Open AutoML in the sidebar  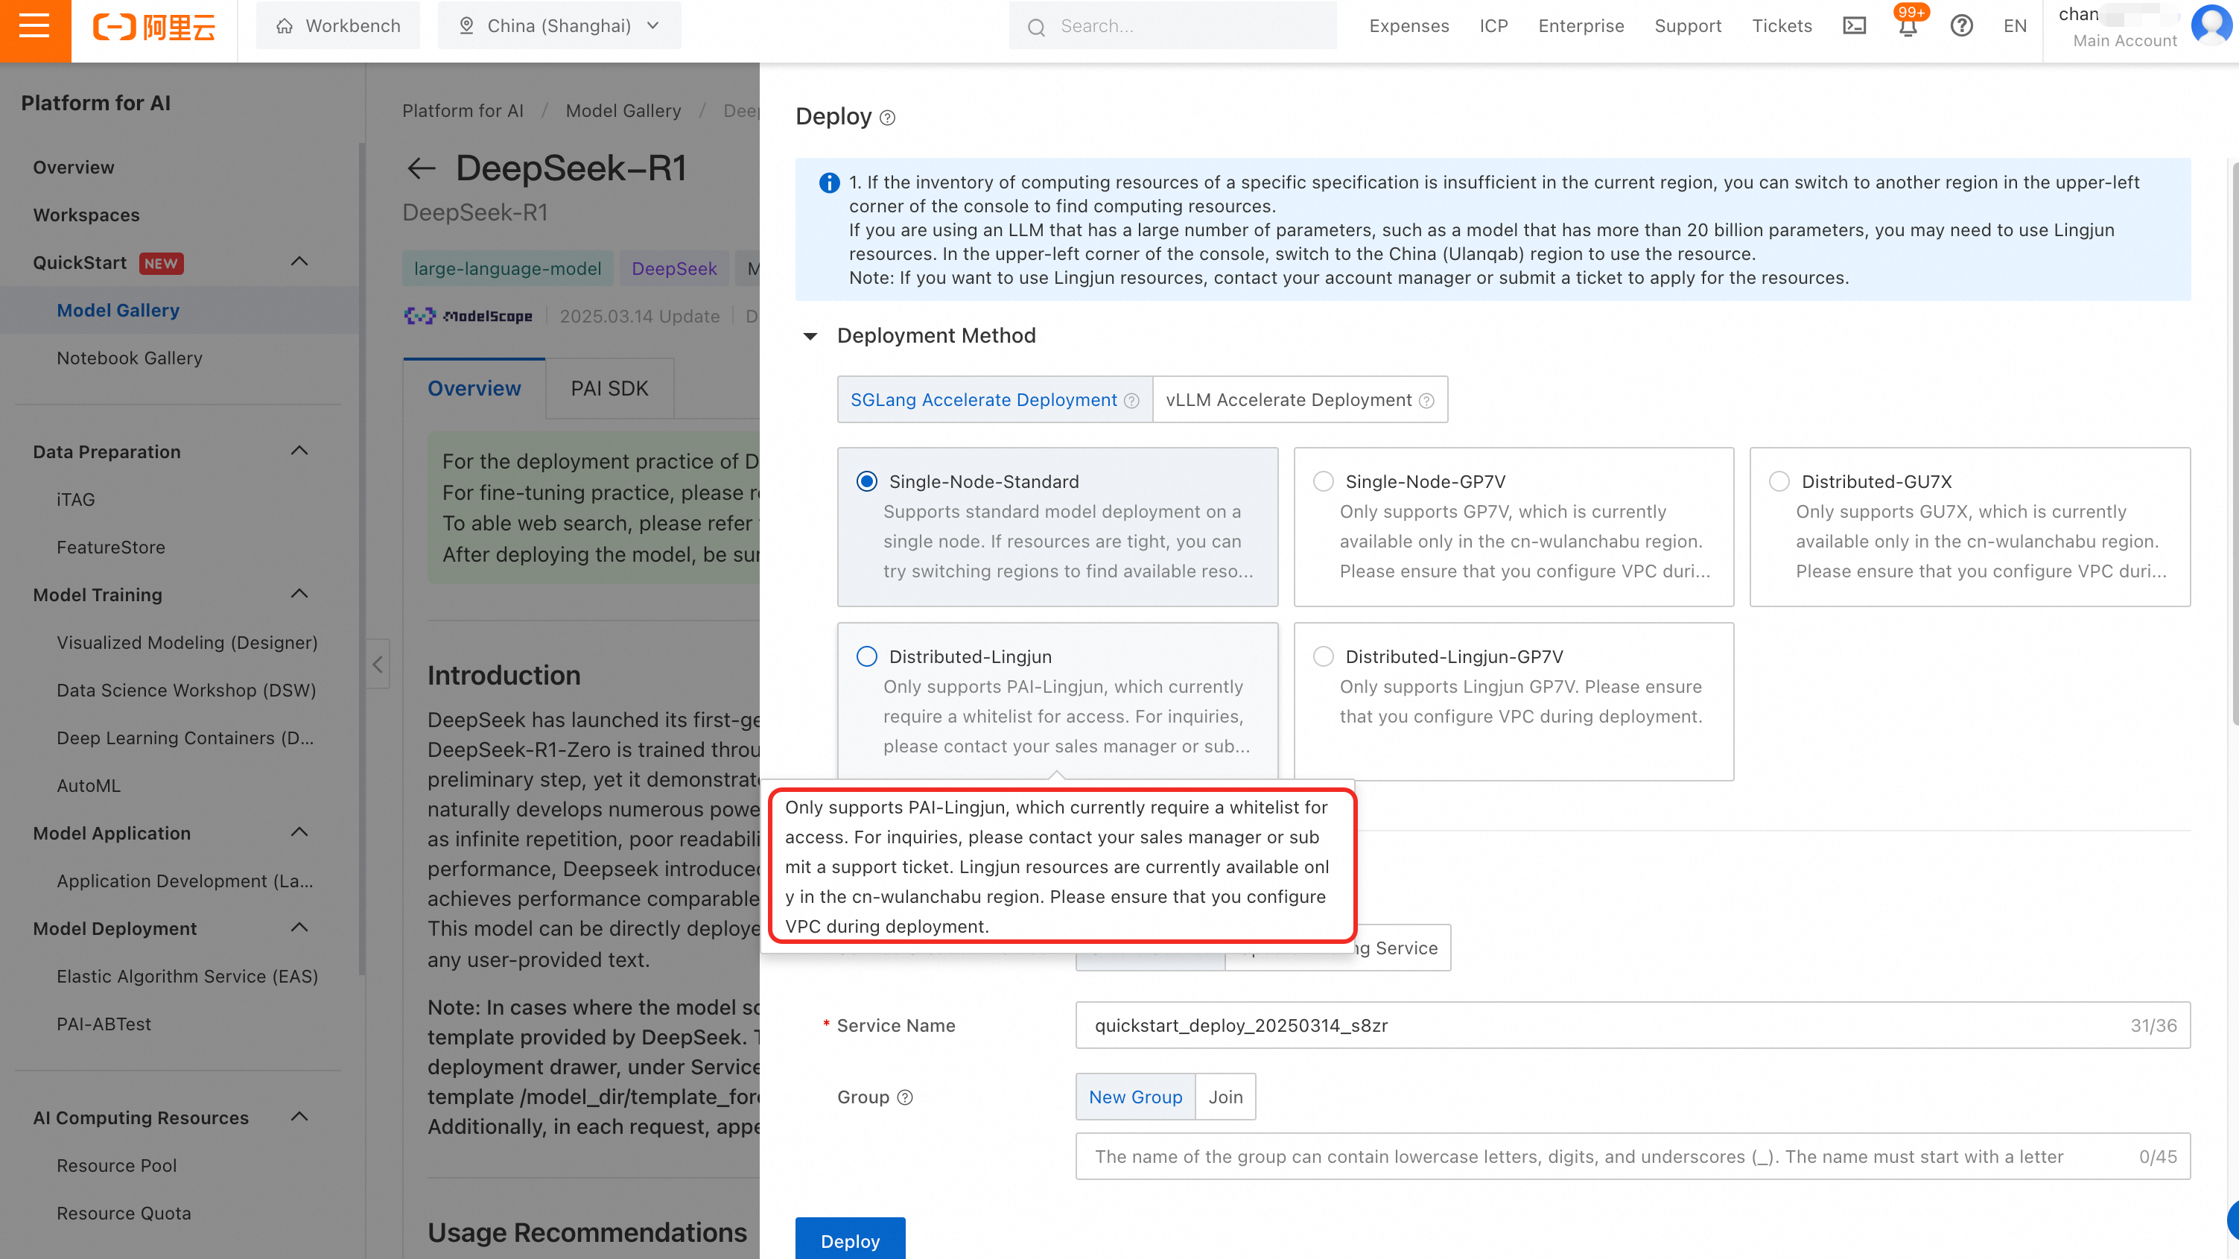(x=89, y=786)
